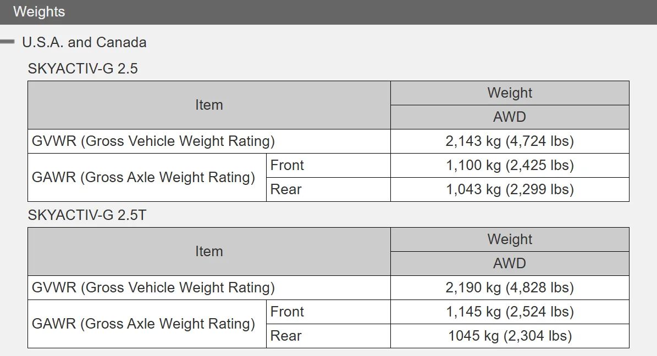Click the AWD subheader in SKYACTIV-G 2.5 table
This screenshot has width=657, height=356.
[510, 117]
